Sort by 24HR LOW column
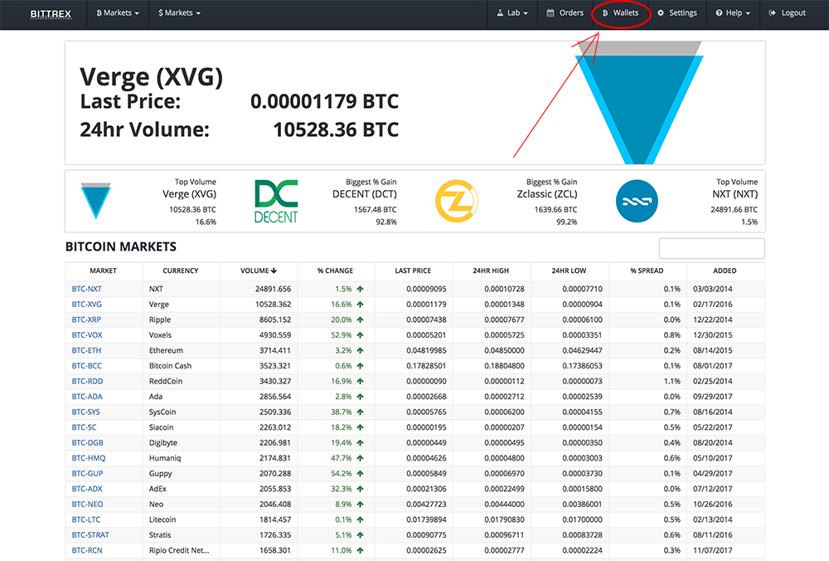The width and height of the screenshot is (829, 561). click(x=569, y=271)
